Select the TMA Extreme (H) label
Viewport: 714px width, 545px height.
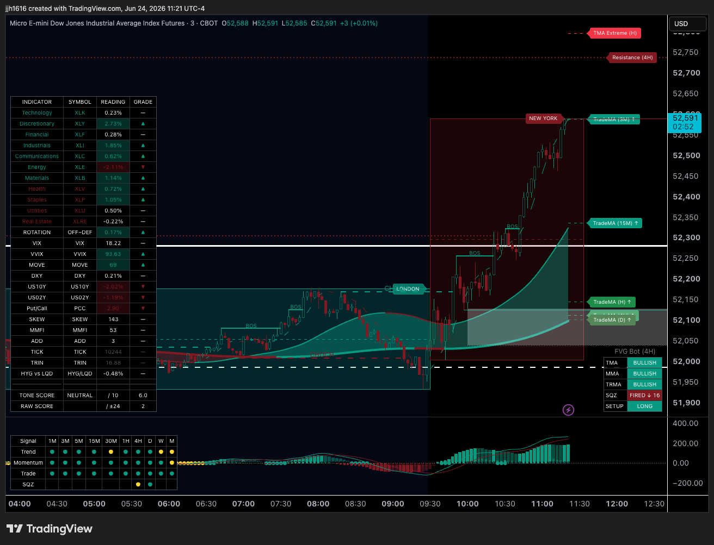click(614, 33)
